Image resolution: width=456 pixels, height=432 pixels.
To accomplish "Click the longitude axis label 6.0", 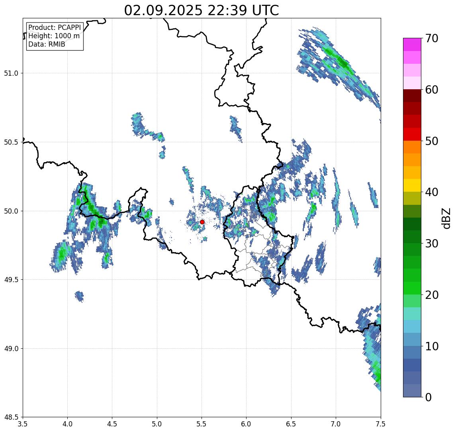I will [247, 424].
